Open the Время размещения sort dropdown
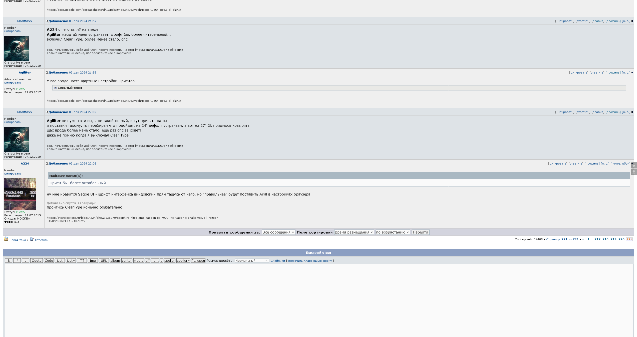The width and height of the screenshot is (637, 337). pyautogui.click(x=354, y=232)
